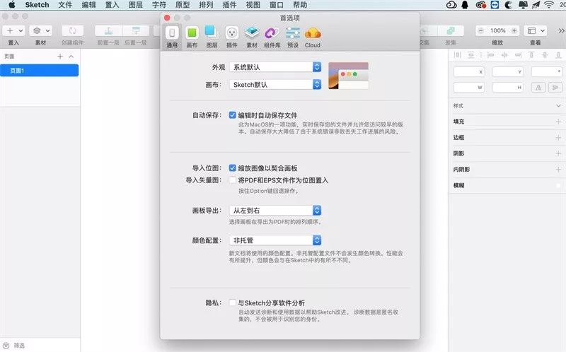Open the 组件库 (Libraries) preferences tab
Screen dimensions: 566x352
tap(272, 37)
